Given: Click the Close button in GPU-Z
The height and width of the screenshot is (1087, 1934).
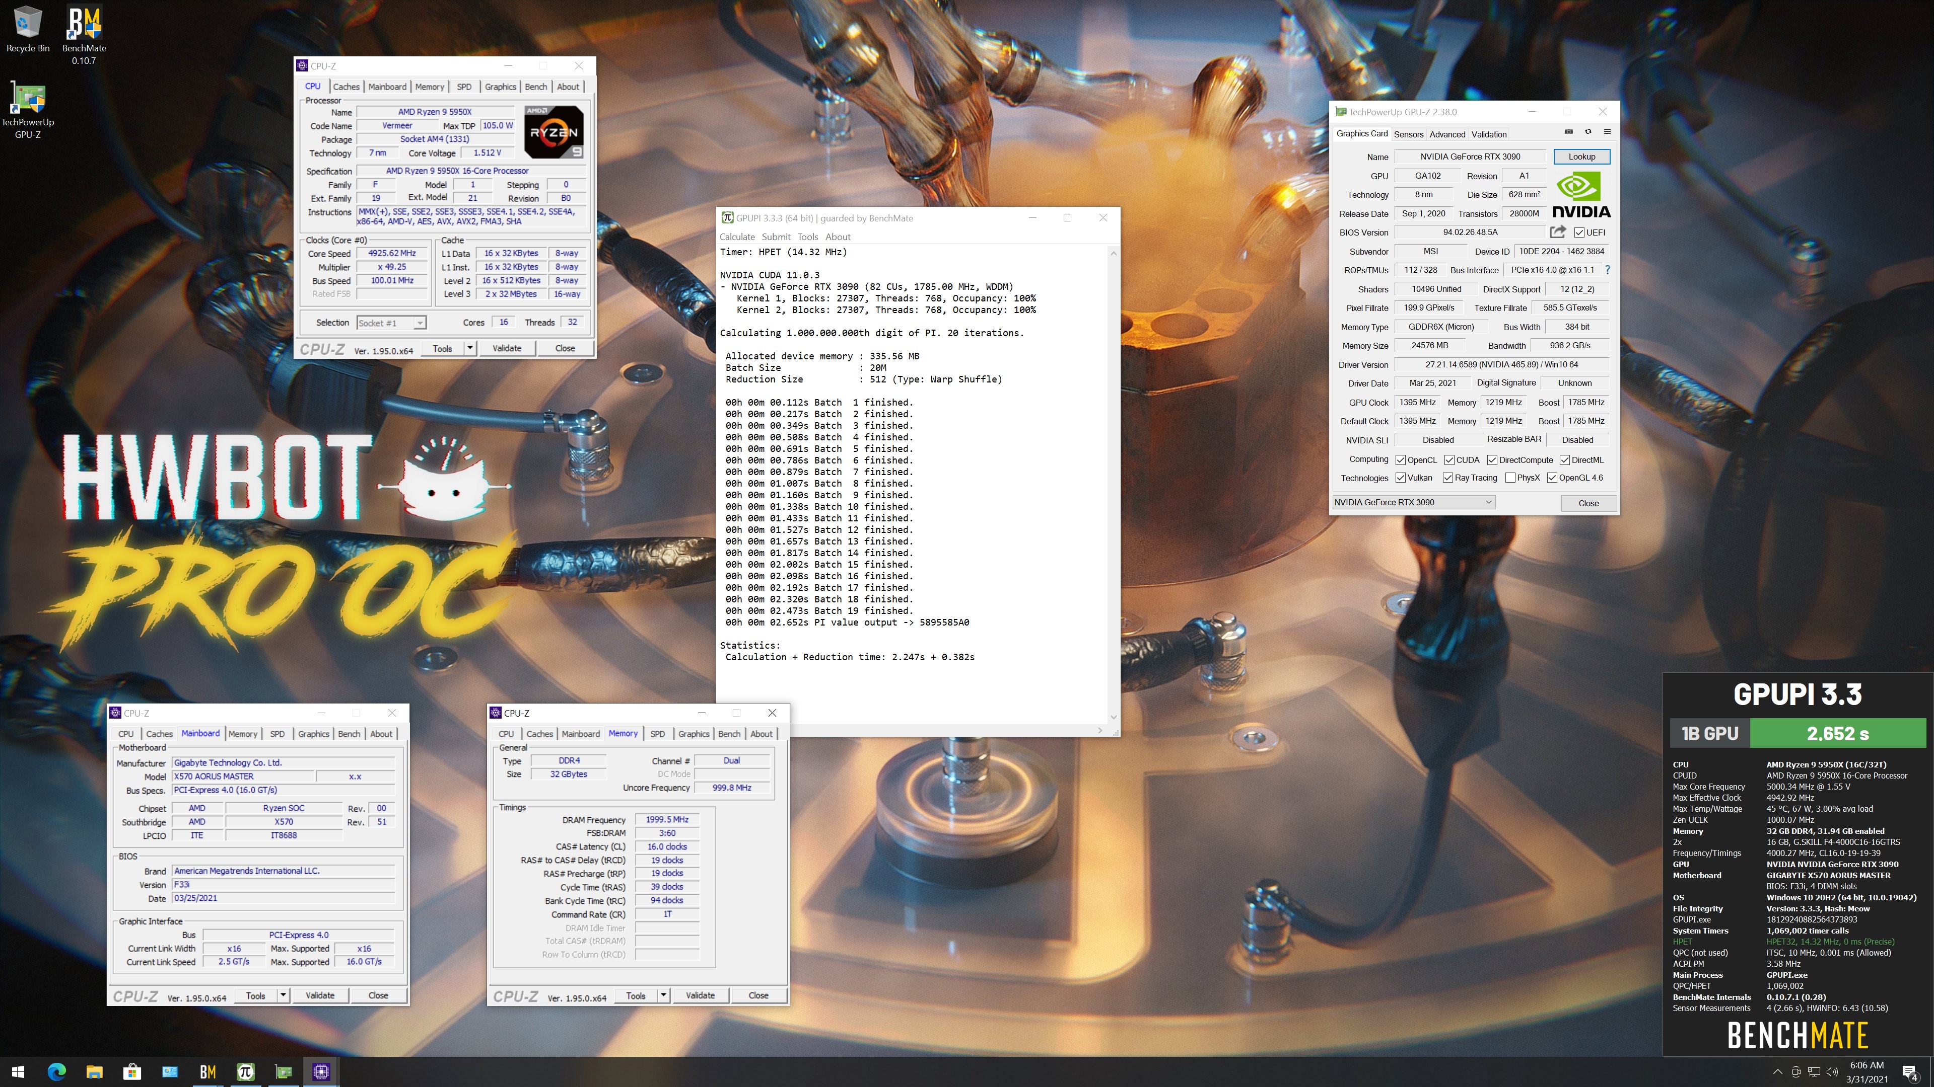Looking at the screenshot, I should click(x=1588, y=503).
